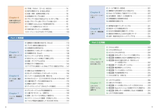Open the "Claude in Chrome" entry
The image size is (158, 112).
click(x=47, y=79)
